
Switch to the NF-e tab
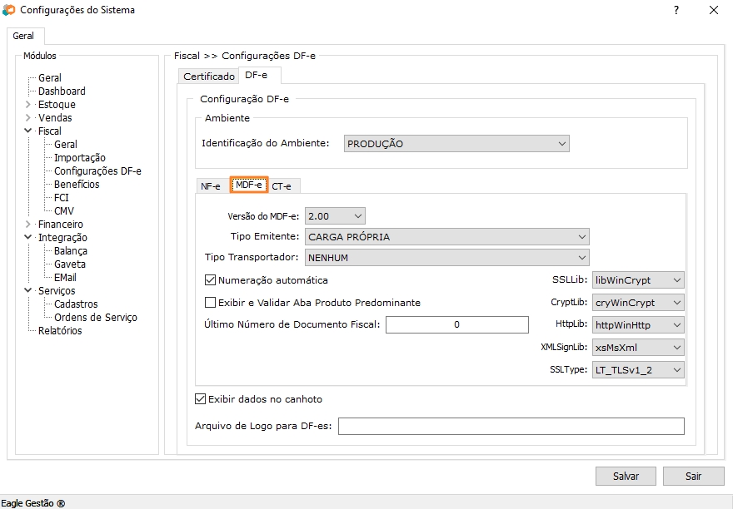tap(210, 186)
